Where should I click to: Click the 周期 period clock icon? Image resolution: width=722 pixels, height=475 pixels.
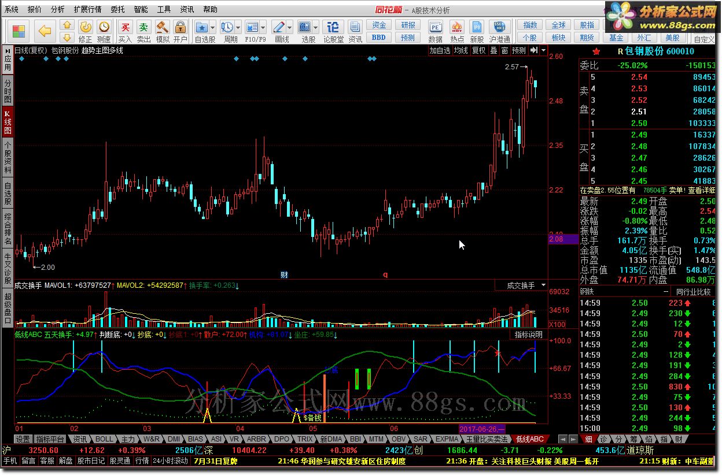[227, 27]
